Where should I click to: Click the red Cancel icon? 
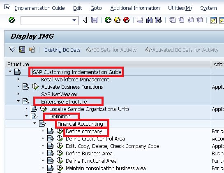[x=127, y=20]
